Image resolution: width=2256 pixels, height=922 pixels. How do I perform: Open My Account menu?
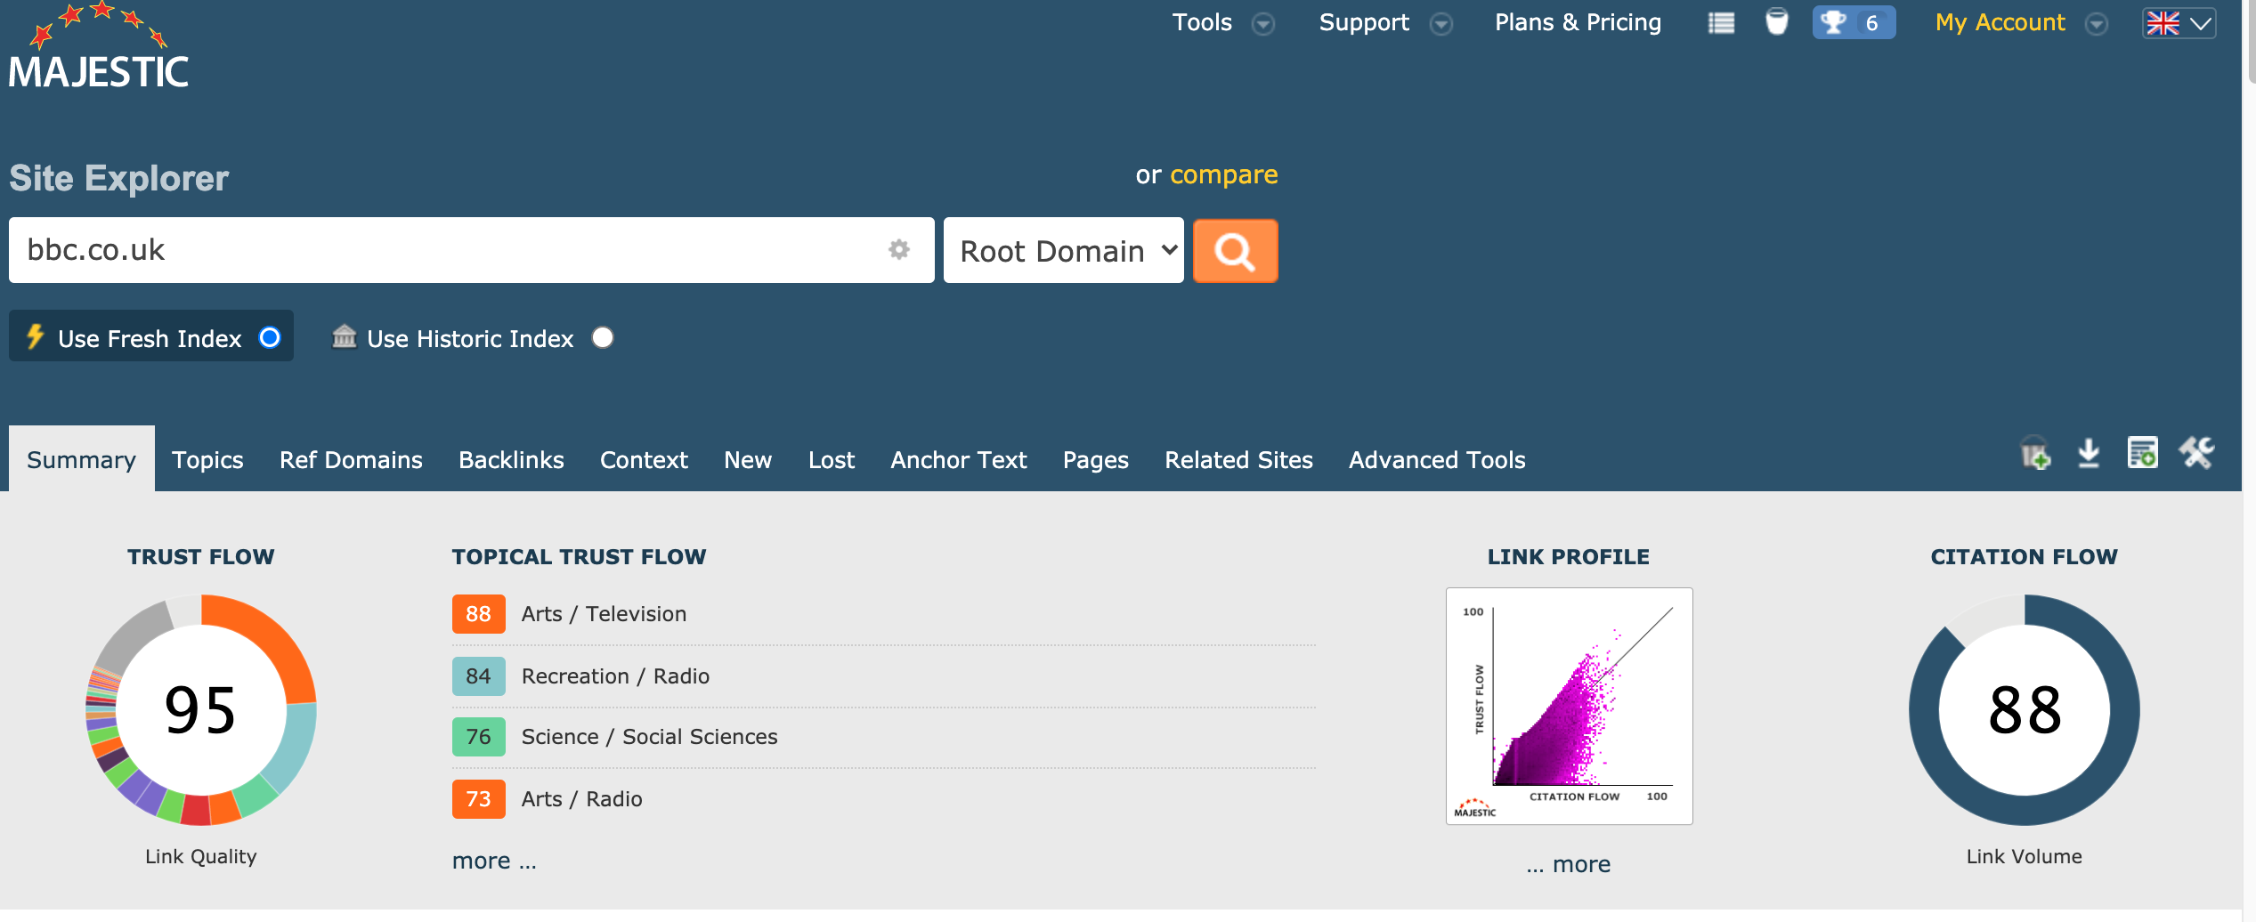point(2000,22)
